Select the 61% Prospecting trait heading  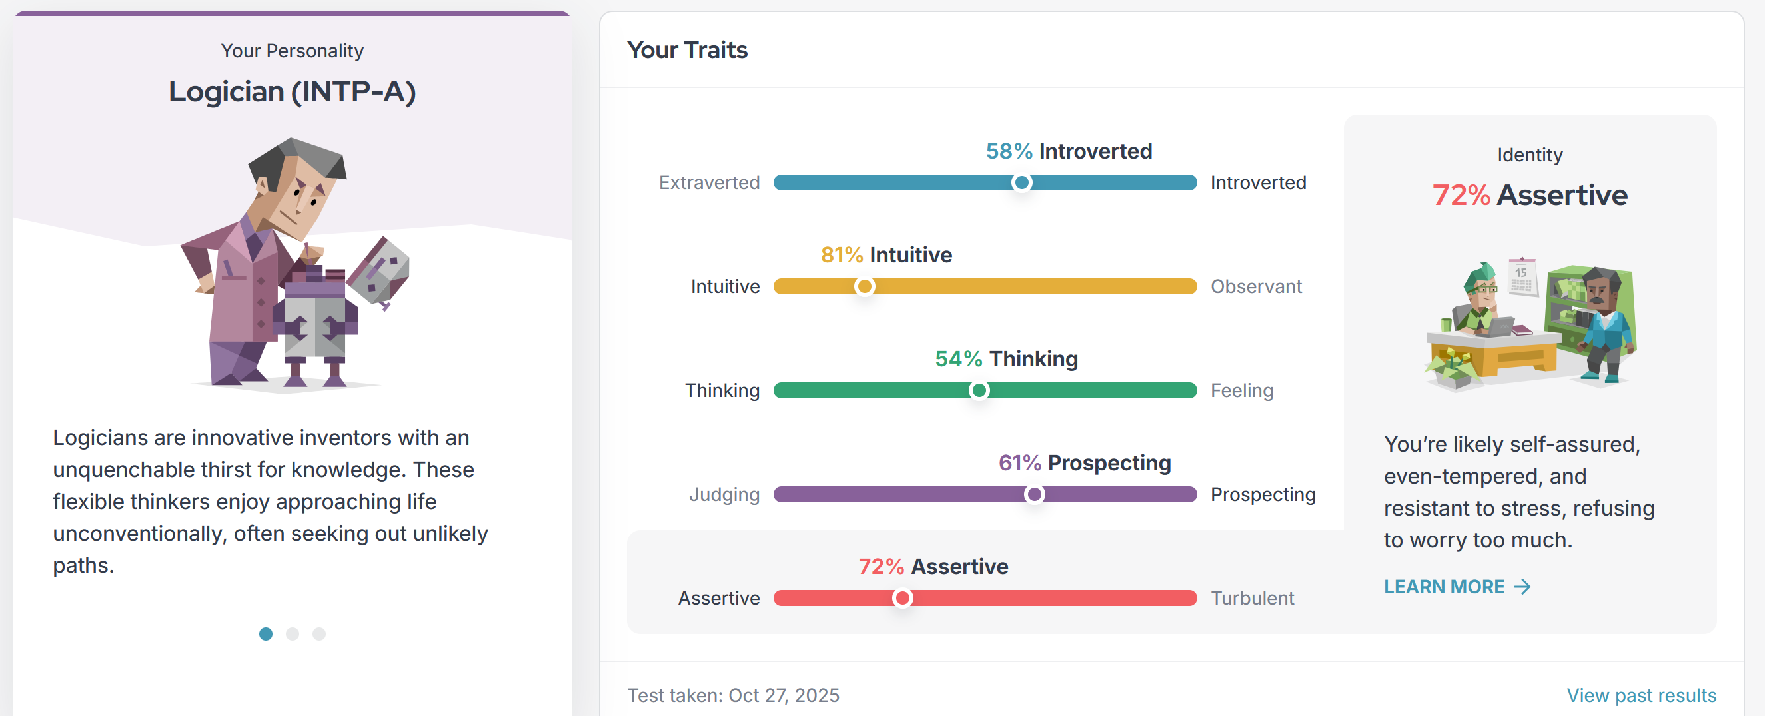coord(1084,462)
